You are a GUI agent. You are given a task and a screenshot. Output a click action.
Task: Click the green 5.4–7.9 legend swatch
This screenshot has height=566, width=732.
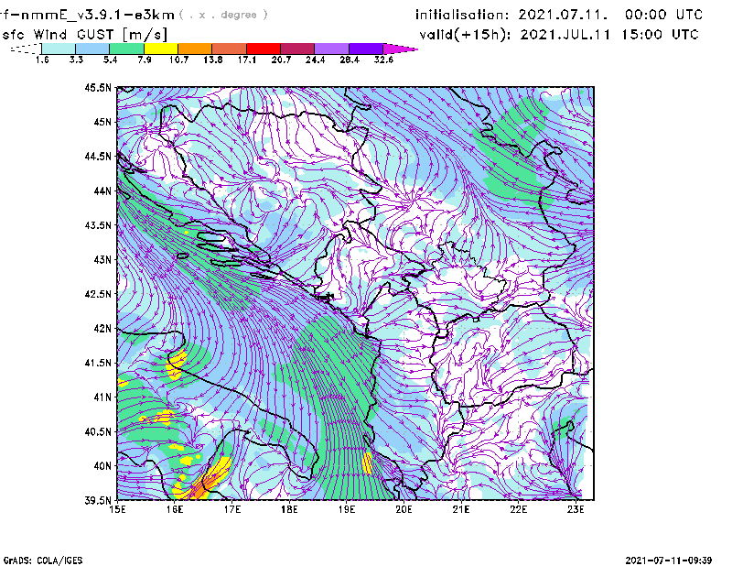126,49
